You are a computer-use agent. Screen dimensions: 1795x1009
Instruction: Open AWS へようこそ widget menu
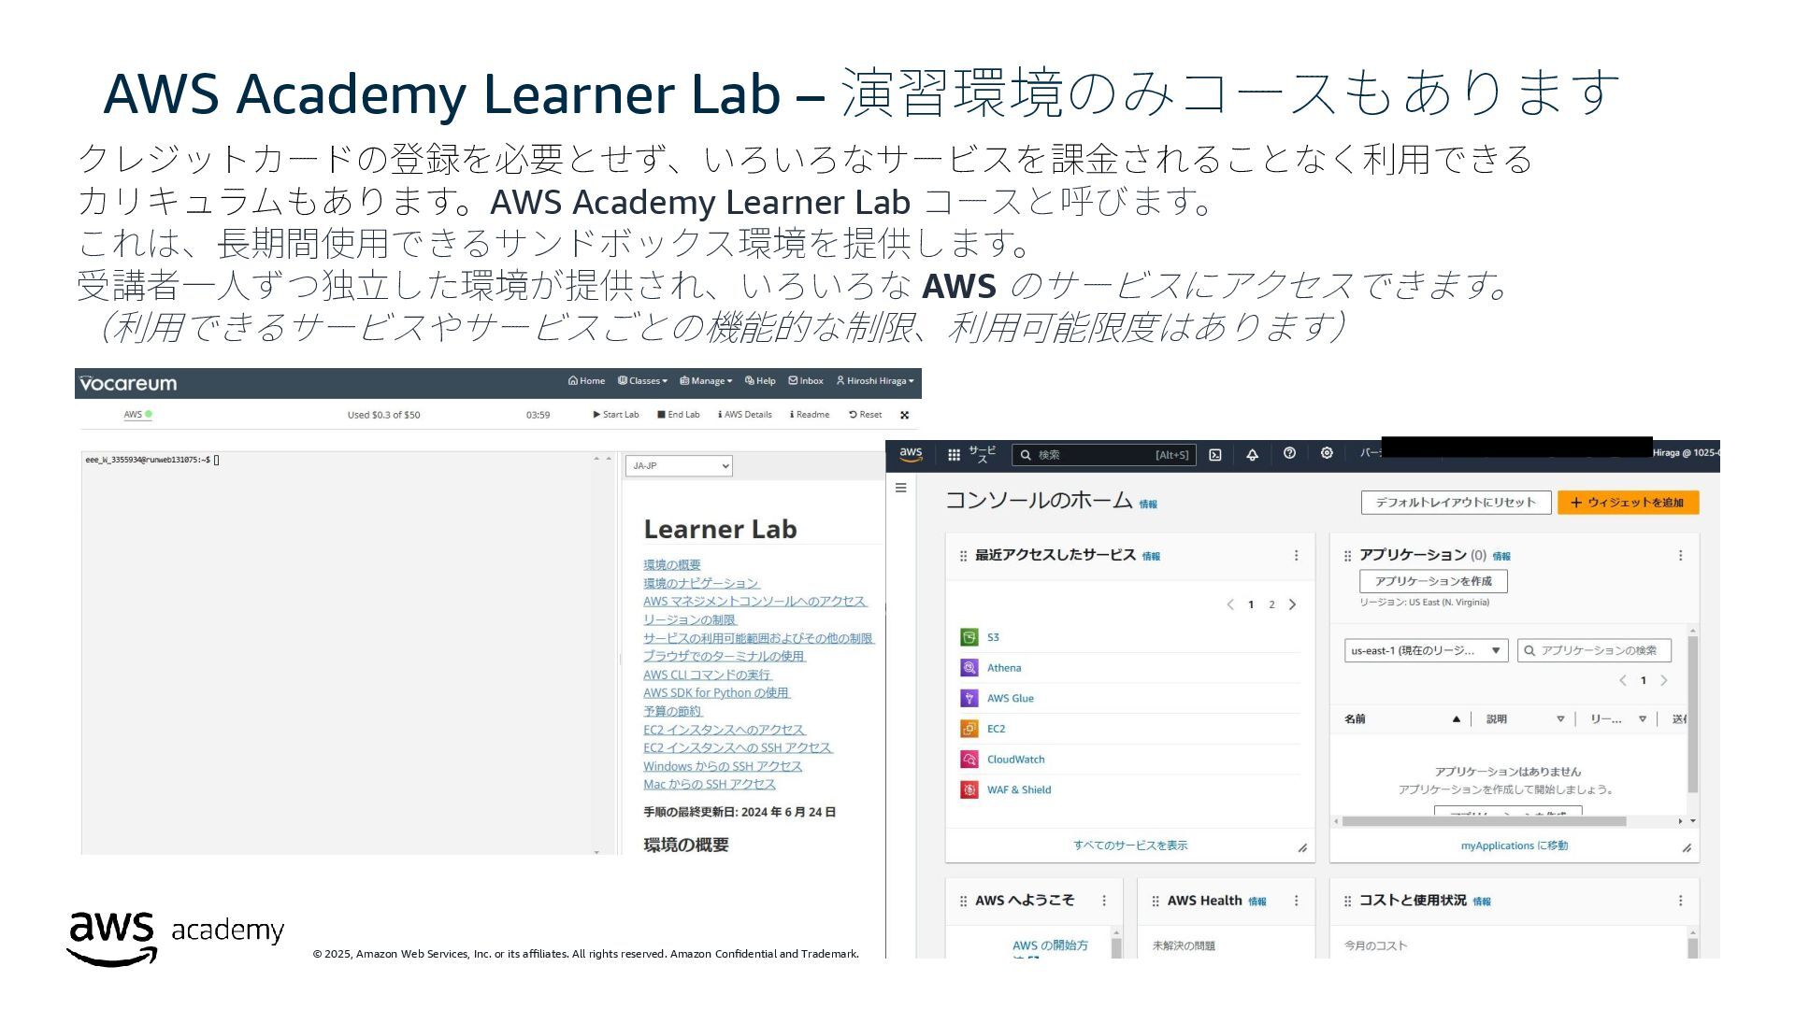click(1104, 901)
